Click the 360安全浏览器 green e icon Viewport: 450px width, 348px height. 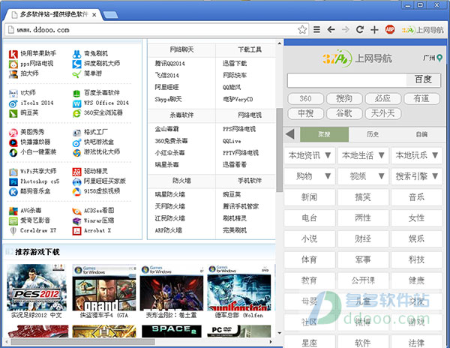click(x=76, y=113)
